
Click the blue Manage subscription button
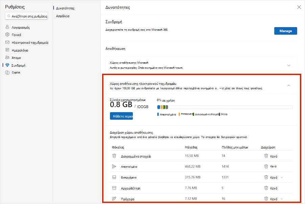coord(285,31)
